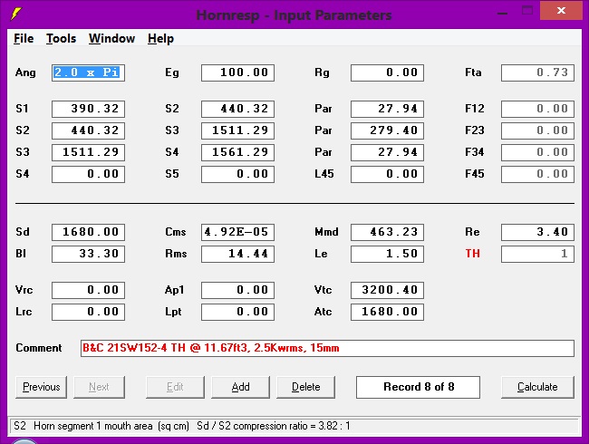Click the Hornresp lightning bolt icon
This screenshot has width=589, height=444.
tap(15, 14)
